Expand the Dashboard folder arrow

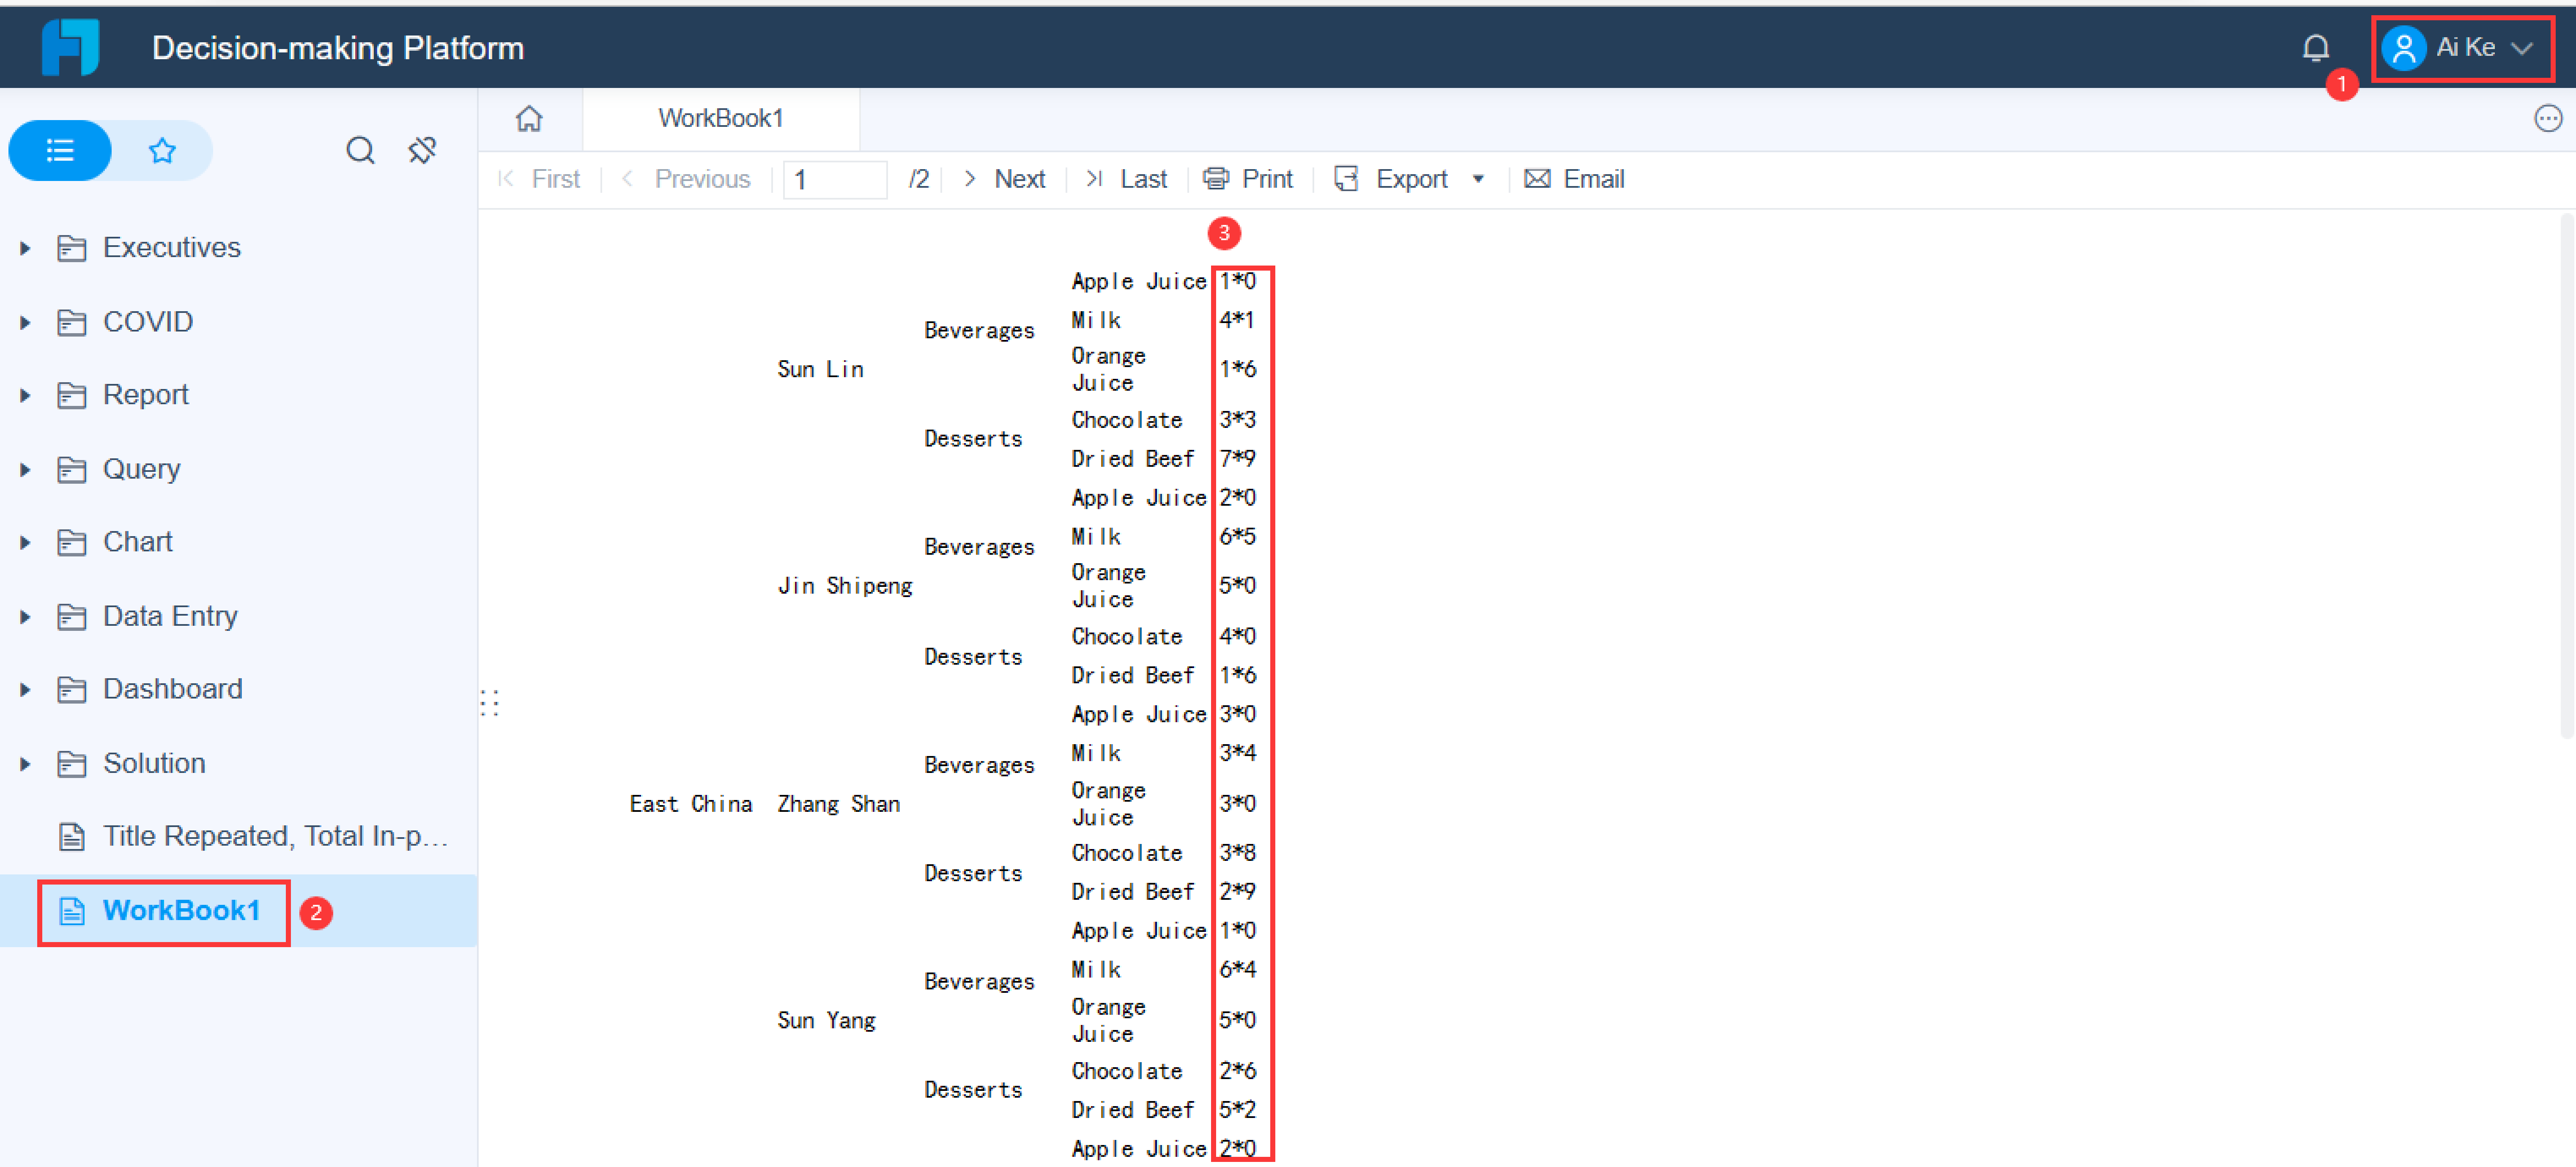tap(26, 690)
